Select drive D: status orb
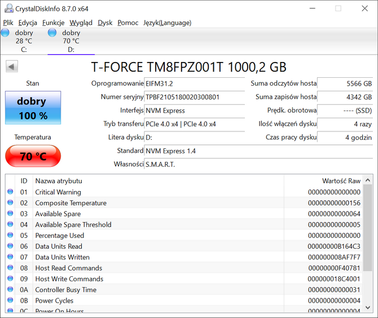The image size is (378, 318). (x=52, y=33)
